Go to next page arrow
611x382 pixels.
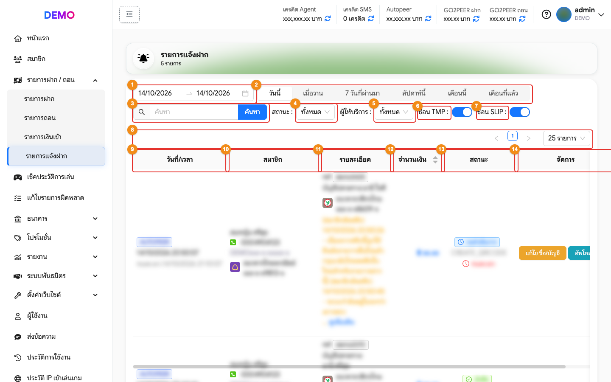tap(529, 138)
